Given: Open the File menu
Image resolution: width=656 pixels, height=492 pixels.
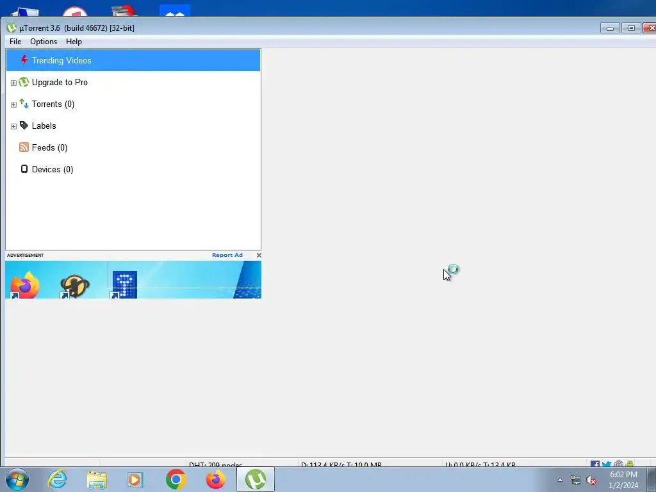Looking at the screenshot, I should (15, 42).
